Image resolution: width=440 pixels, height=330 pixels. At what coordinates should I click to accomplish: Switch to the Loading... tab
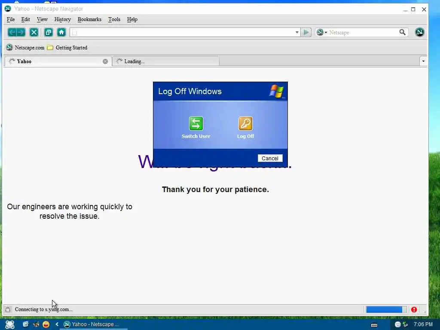[165, 61]
